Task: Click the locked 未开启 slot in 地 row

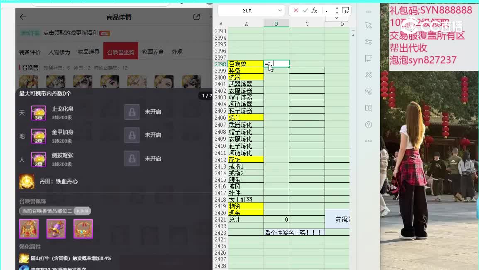Action: pos(132,135)
